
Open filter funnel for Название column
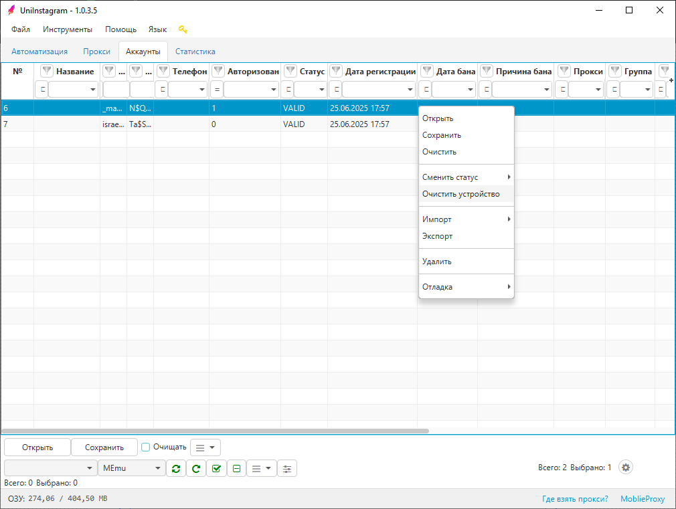(x=47, y=71)
